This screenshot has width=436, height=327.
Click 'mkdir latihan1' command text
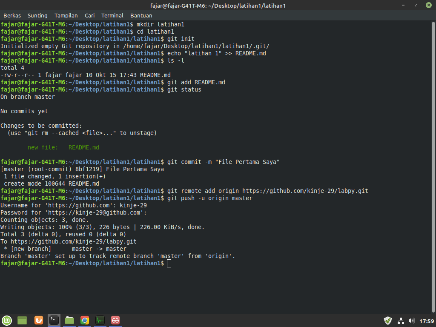(x=161, y=24)
